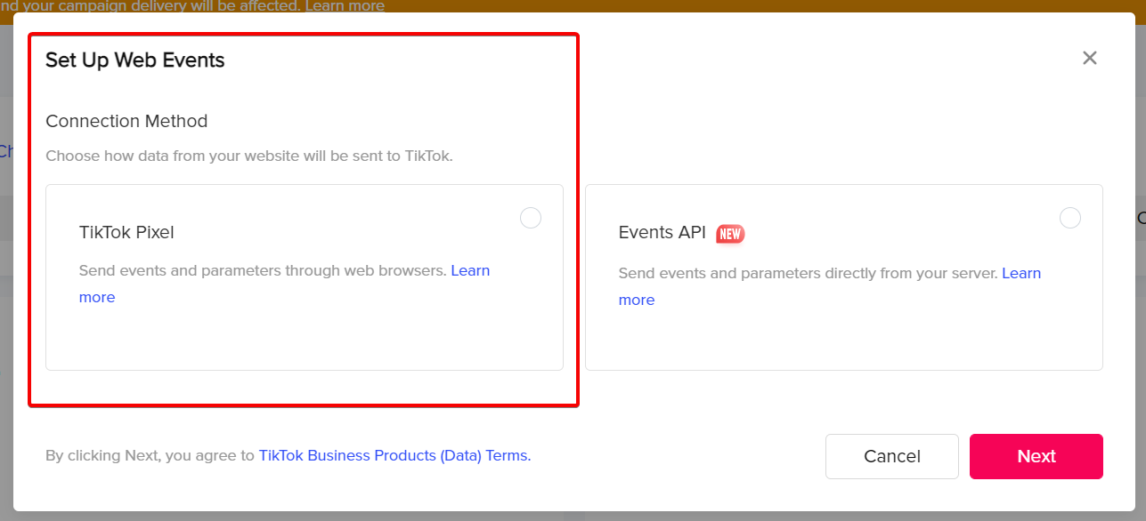Open TikTok Business Products (Data) Terms link

pyautogui.click(x=394, y=455)
